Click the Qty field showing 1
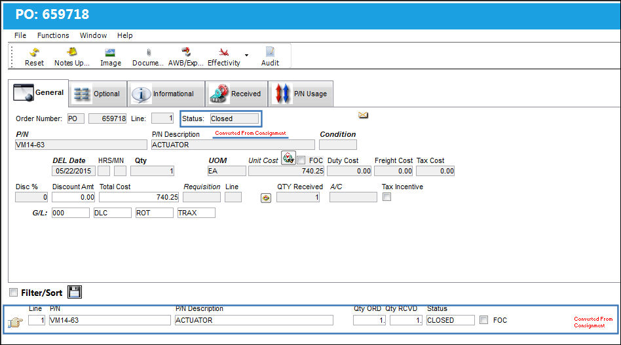 [153, 171]
